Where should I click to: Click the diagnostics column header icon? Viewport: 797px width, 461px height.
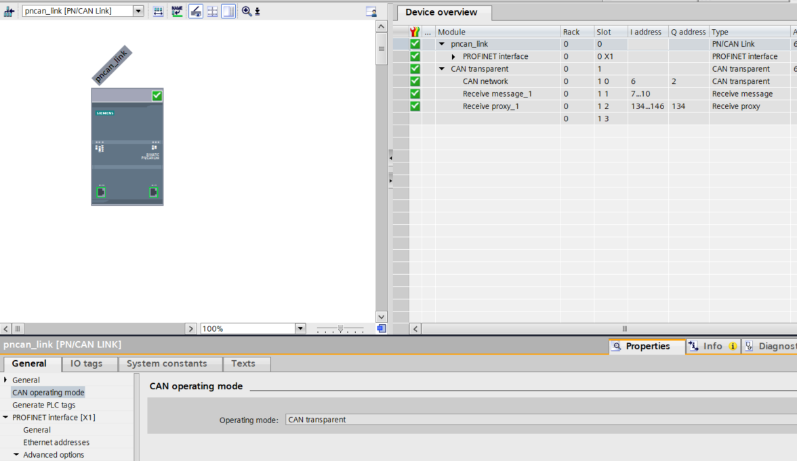(x=415, y=31)
